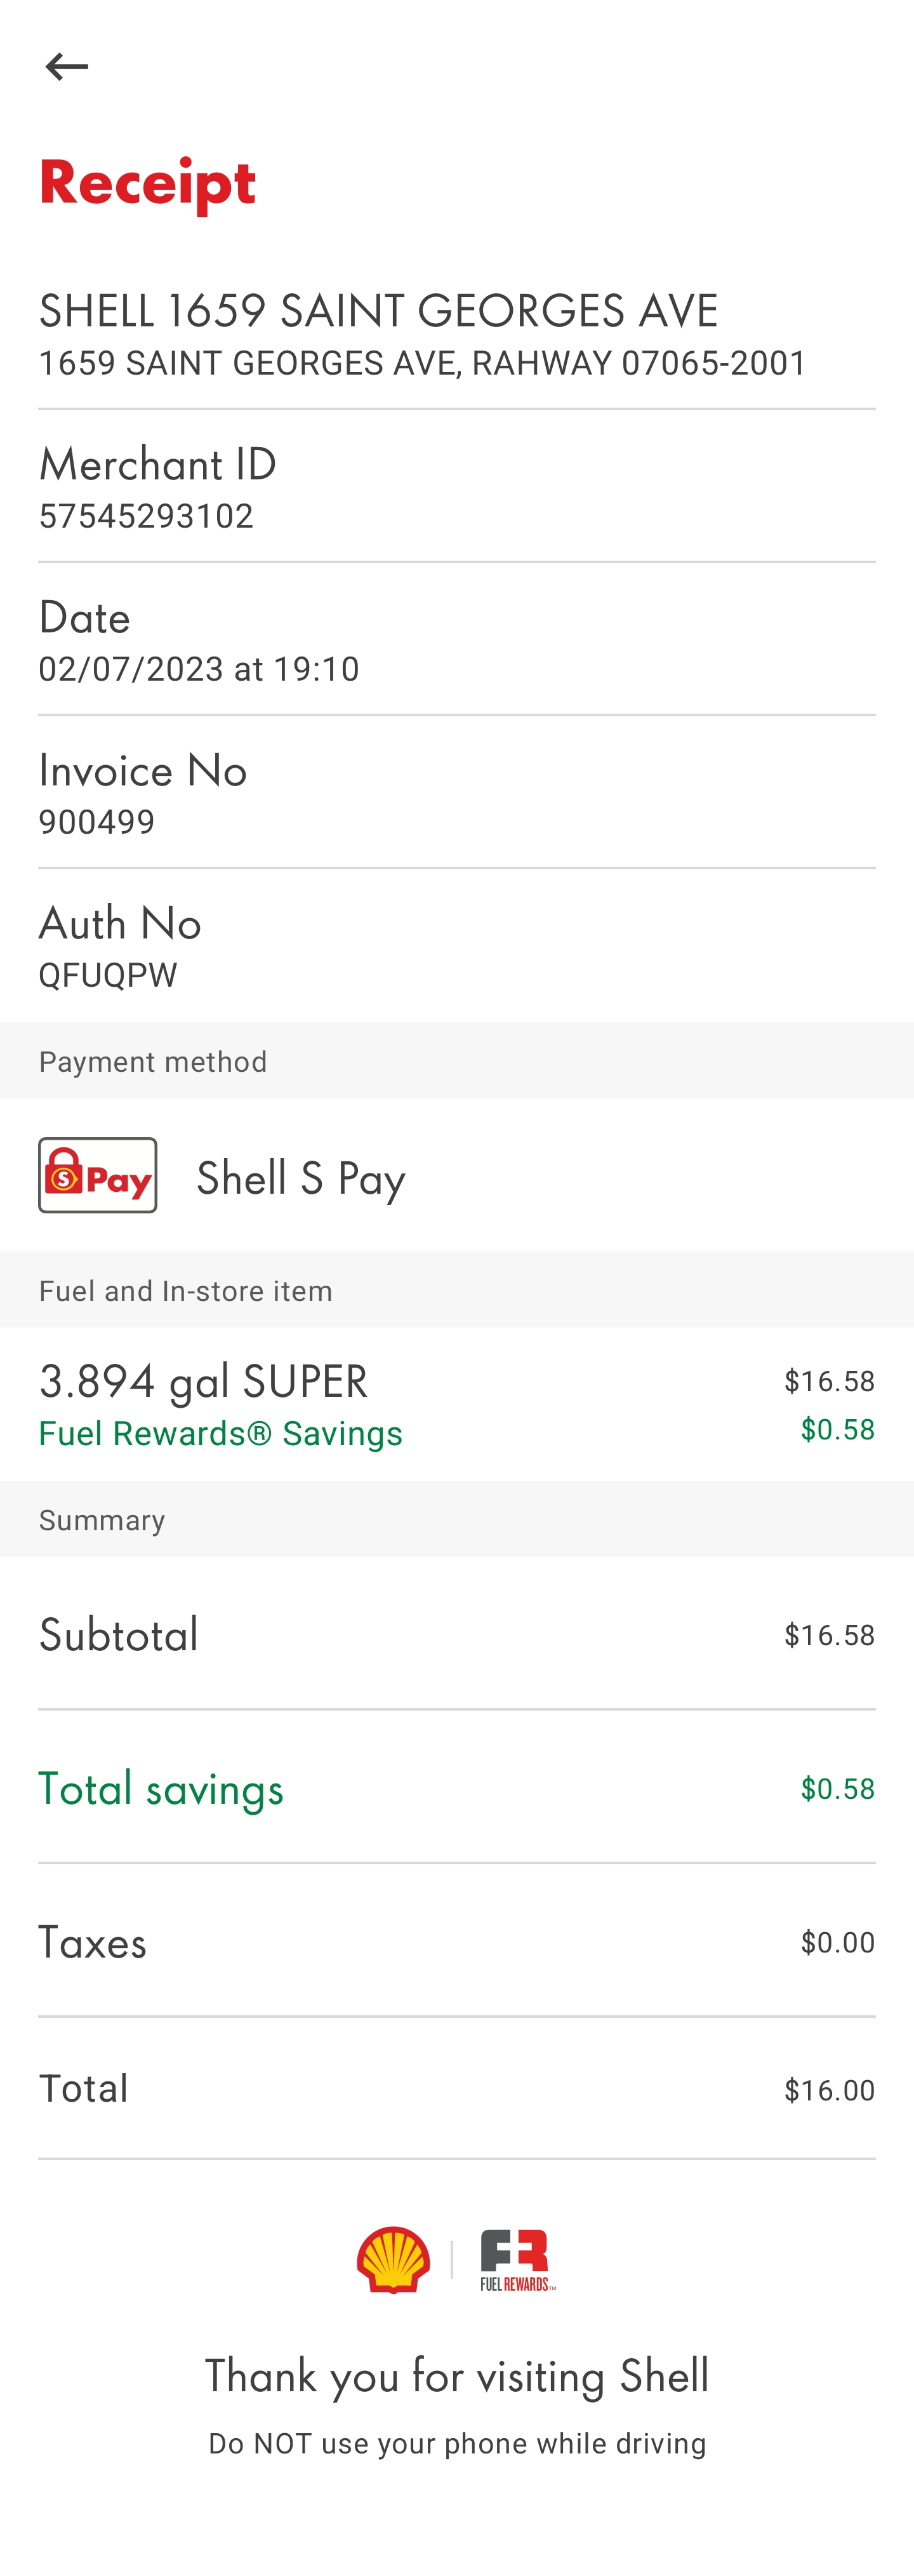
Task: Select the Receipt page title
Action: pos(148,183)
